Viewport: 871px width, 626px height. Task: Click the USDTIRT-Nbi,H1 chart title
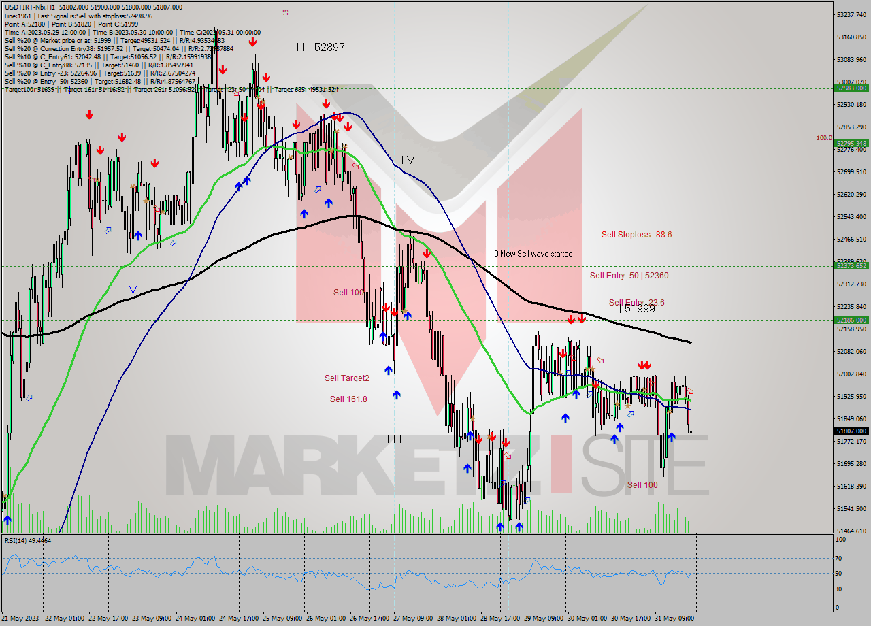[x=30, y=7]
